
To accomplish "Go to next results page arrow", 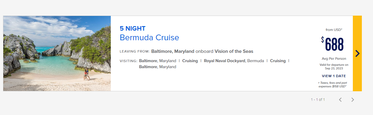I will [x=353, y=100].
